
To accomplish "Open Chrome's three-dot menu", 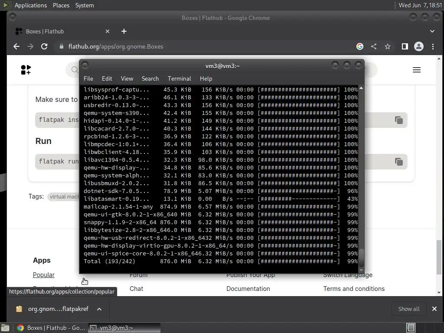I will click(433, 46).
